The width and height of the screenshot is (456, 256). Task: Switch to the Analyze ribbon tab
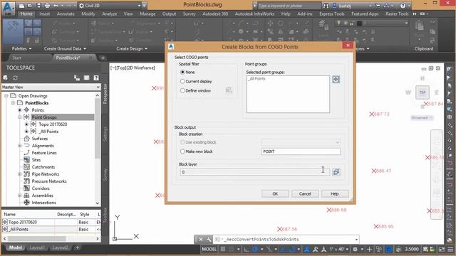pyautogui.click(x=109, y=14)
